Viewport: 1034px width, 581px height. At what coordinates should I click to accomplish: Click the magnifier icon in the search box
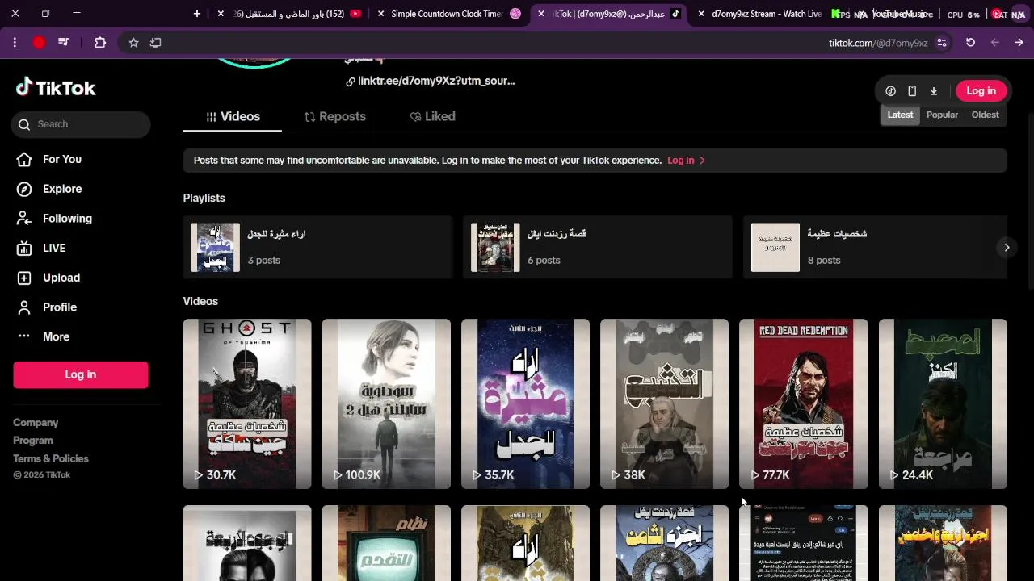point(24,124)
